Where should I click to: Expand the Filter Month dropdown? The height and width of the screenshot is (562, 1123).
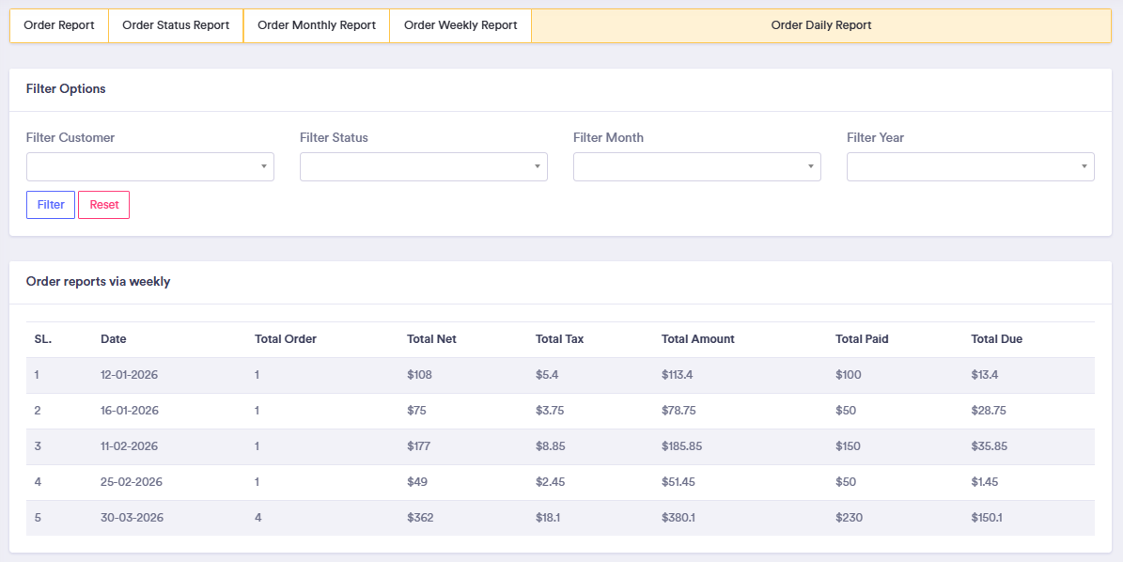[x=697, y=166]
